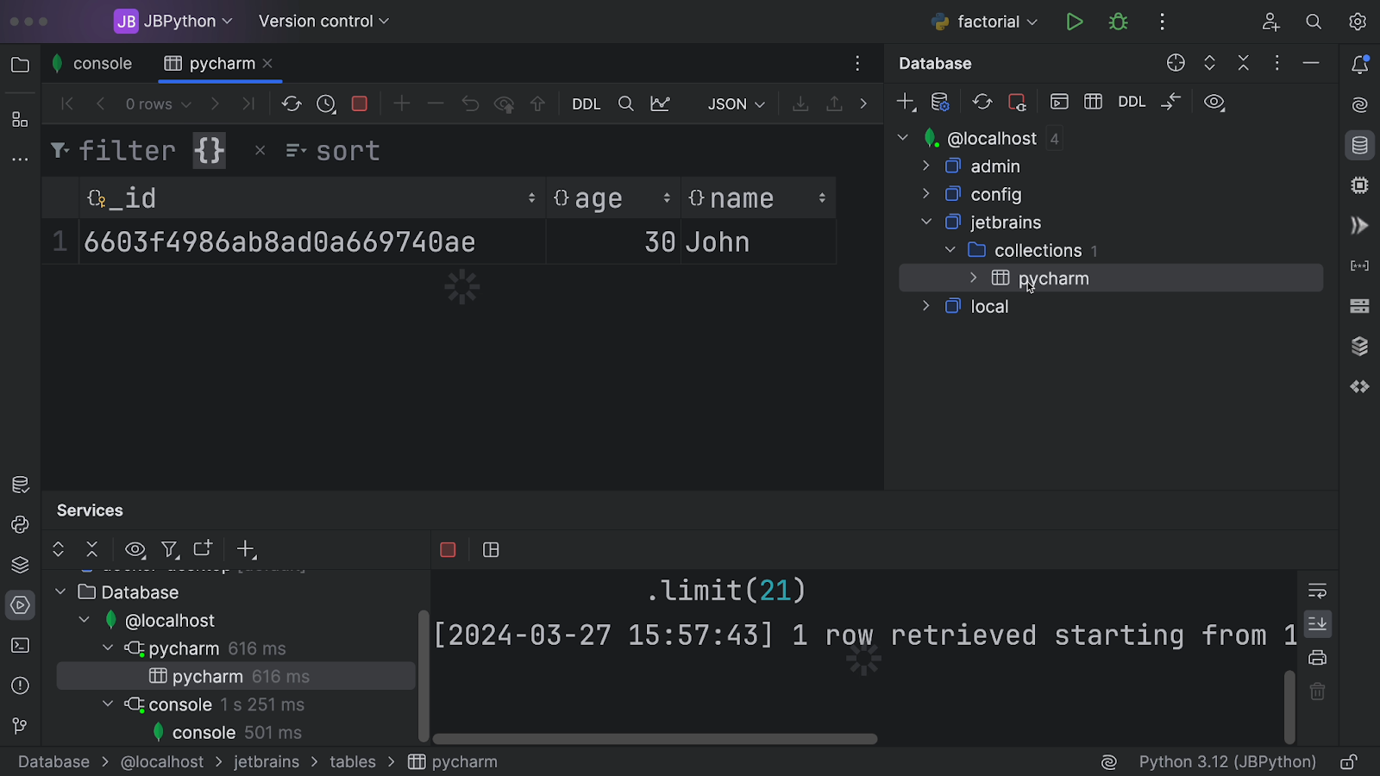Image resolution: width=1380 pixels, height=776 pixels.
Task: Collapse the Database node in Services tree
Action: [60, 592]
